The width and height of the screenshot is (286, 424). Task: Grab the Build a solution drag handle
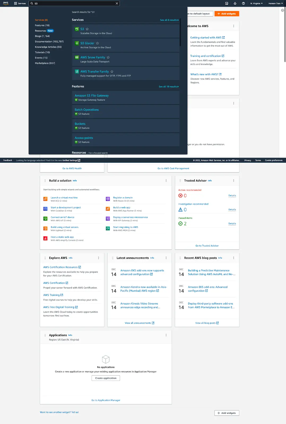point(45,181)
